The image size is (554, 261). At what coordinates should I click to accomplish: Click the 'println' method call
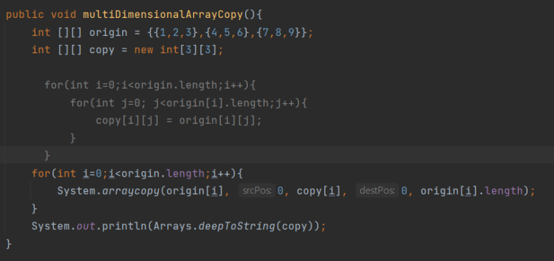coord(125,226)
